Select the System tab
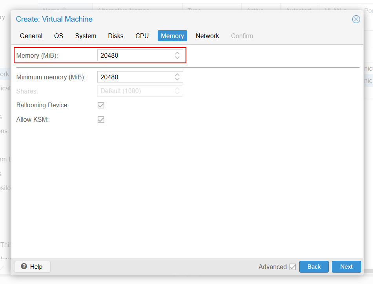The width and height of the screenshot is (373, 284). (x=86, y=36)
